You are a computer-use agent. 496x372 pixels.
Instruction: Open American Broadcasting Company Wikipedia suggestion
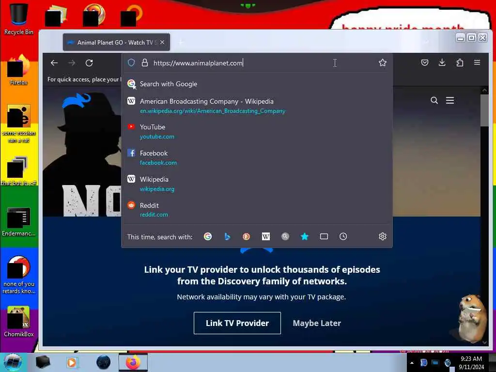(x=257, y=106)
